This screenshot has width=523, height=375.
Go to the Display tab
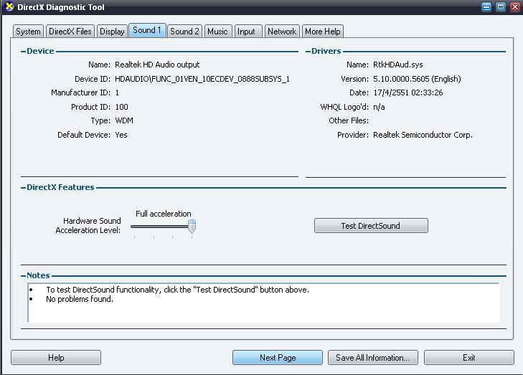(112, 32)
